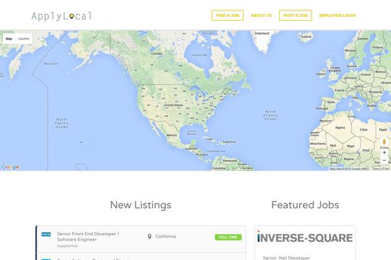This screenshot has height=260, width=391.
Task: Select the California location text
Action: (x=166, y=237)
